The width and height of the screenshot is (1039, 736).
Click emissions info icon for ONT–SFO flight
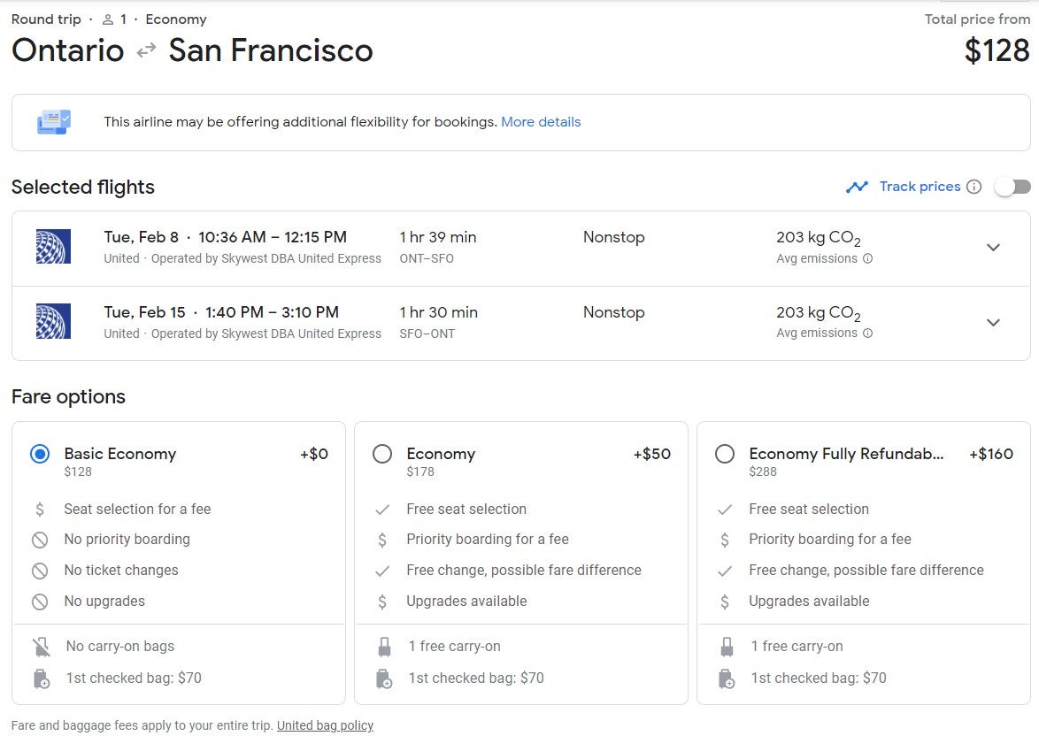tap(867, 259)
